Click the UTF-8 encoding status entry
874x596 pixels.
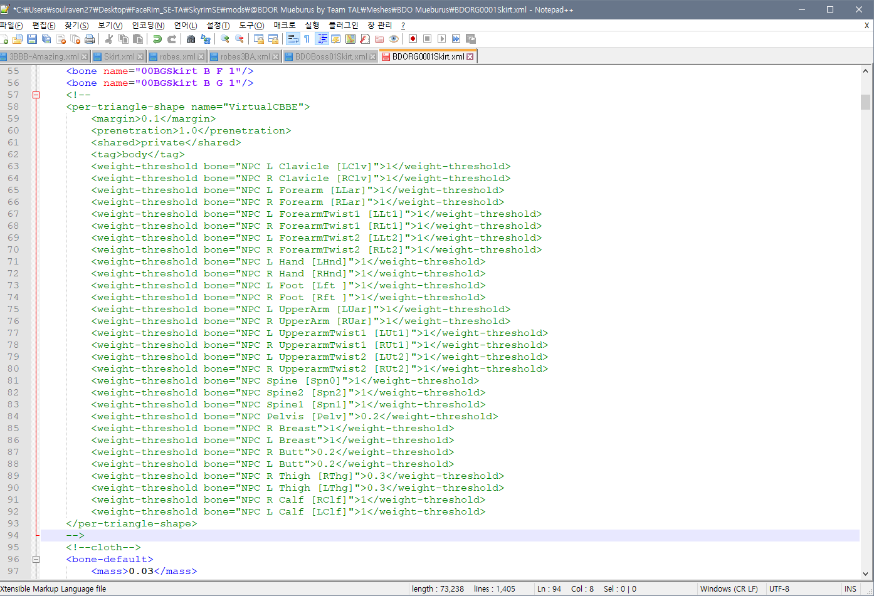[x=779, y=588]
